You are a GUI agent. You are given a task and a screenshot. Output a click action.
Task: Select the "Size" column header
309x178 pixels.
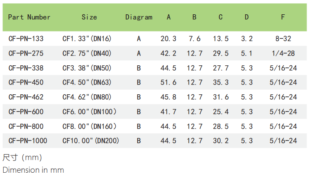coord(89,17)
